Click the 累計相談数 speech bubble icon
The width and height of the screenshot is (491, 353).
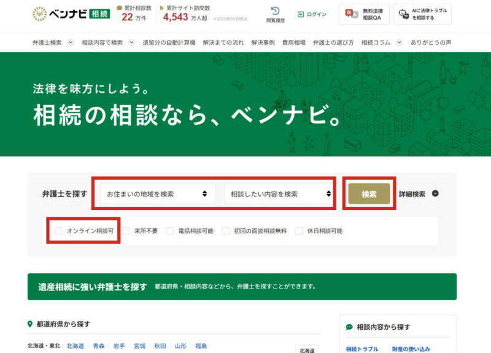(x=119, y=8)
